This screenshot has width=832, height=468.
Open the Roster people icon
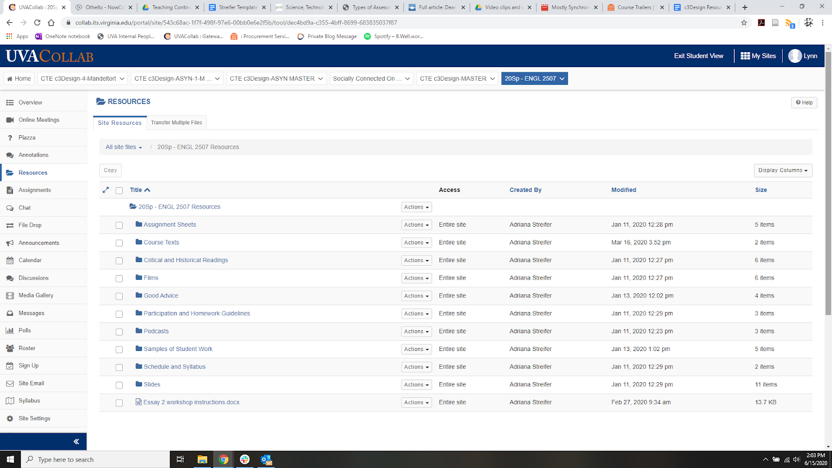[x=10, y=348]
